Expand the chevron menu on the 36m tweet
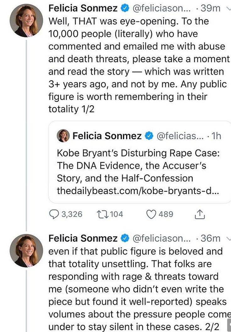Viewport: 231px width, 332px height. pos(228,239)
